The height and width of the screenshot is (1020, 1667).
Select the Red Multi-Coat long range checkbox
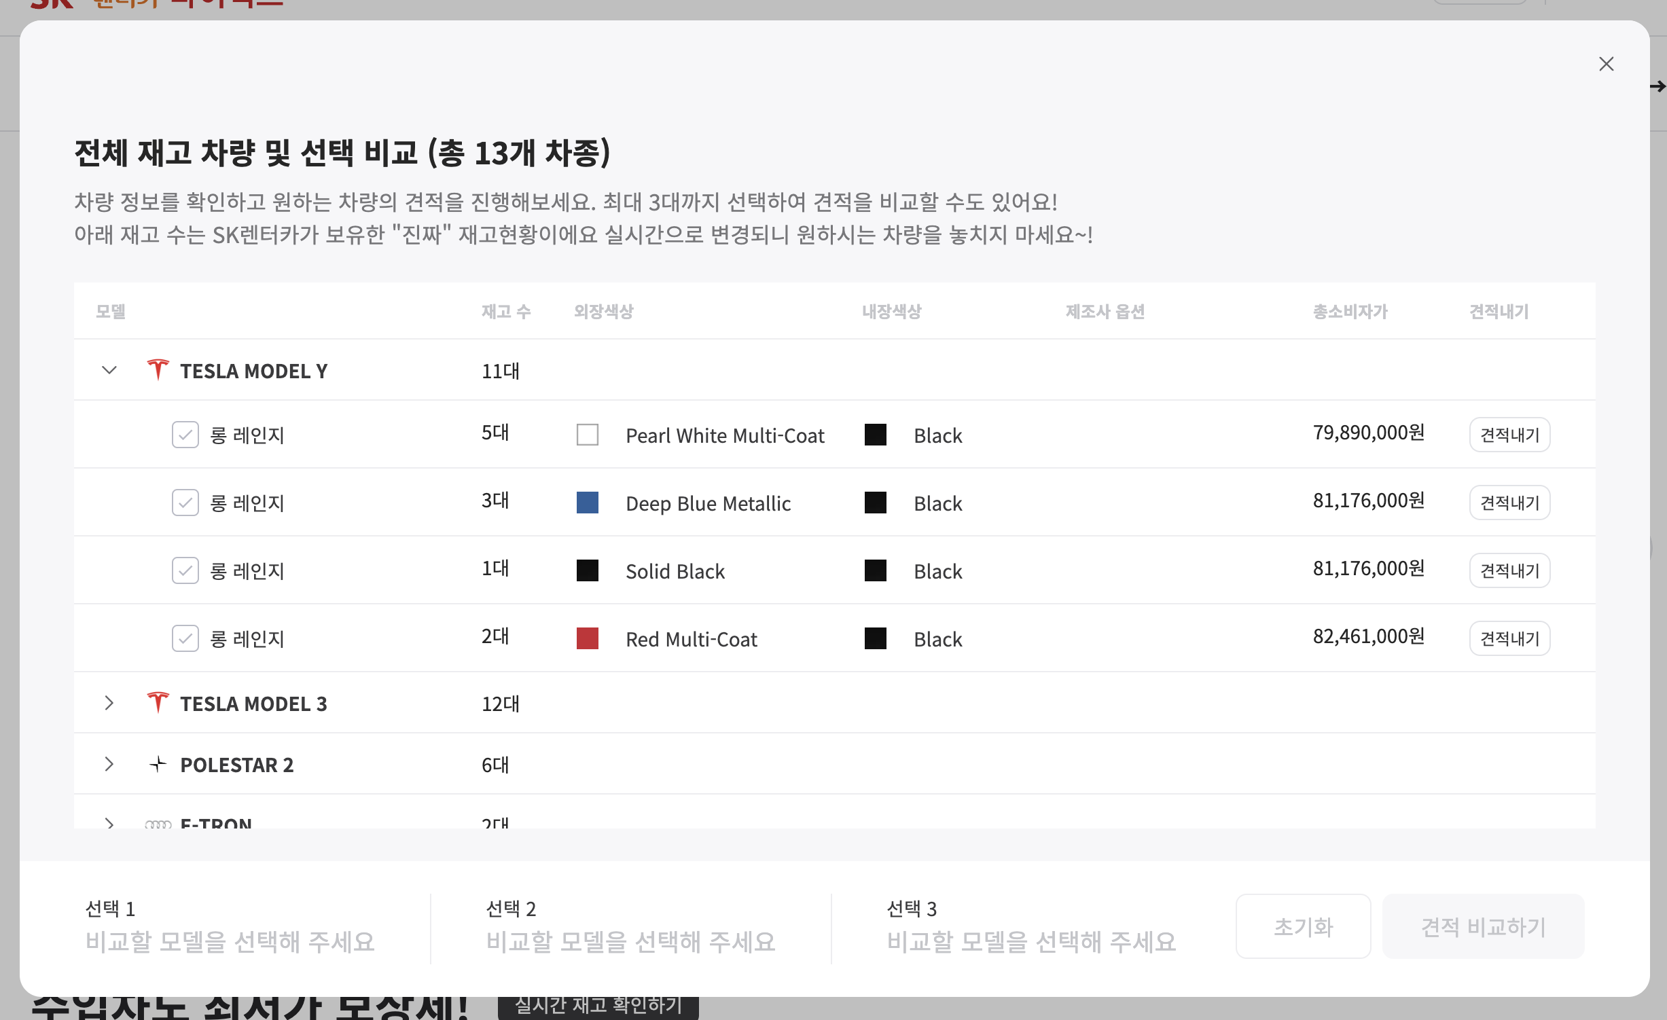click(x=185, y=638)
